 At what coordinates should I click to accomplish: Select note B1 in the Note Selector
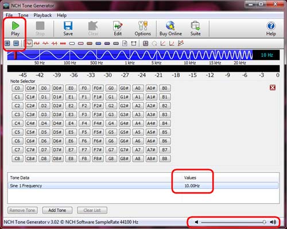[x=165, y=97]
